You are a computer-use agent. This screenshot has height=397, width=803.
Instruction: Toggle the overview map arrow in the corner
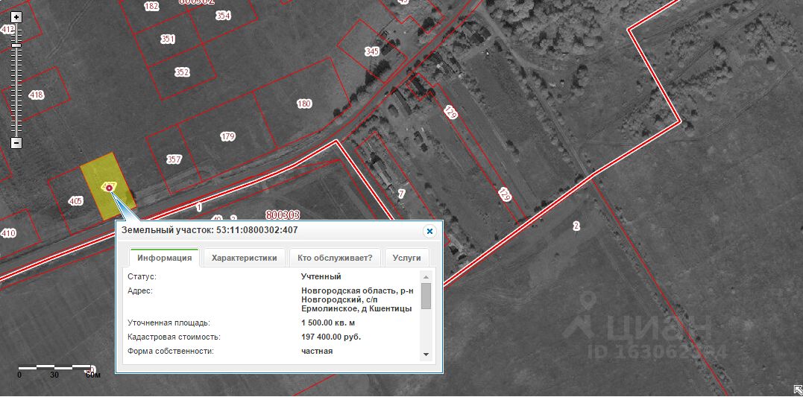pos(797,390)
